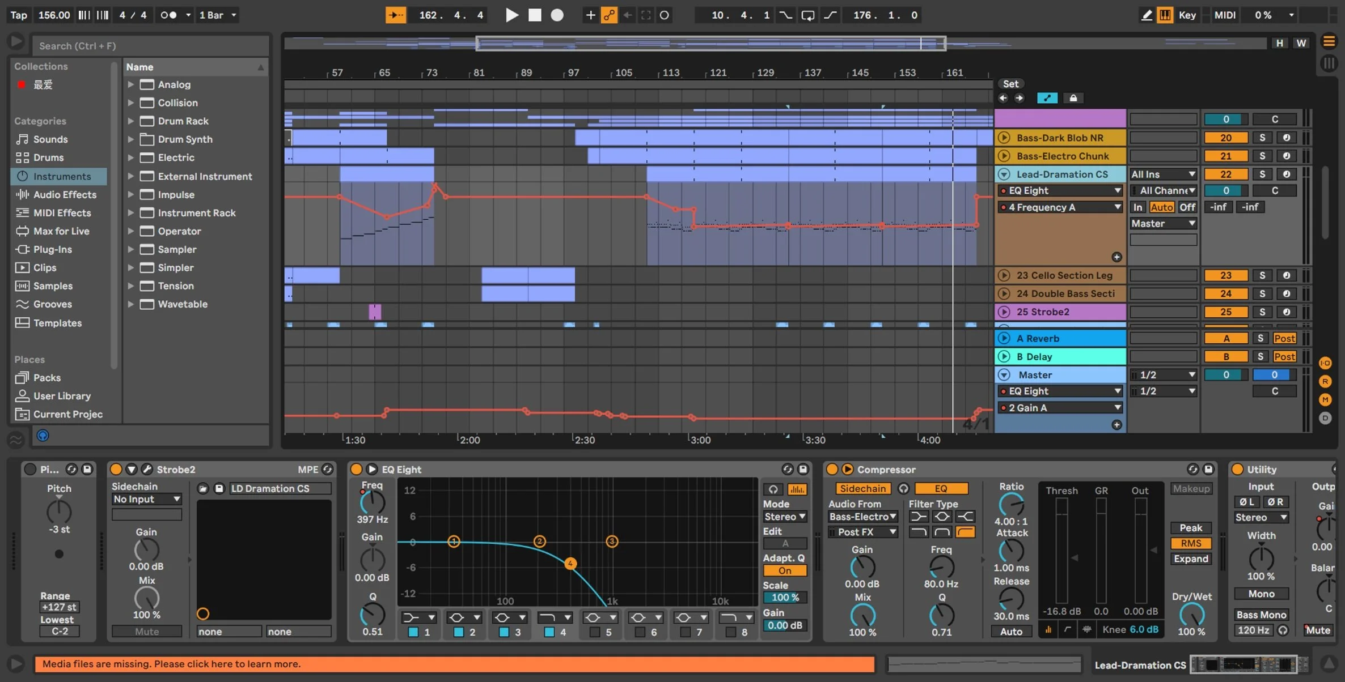This screenshot has height=682, width=1345.
Task: Toggle the Lock Envelopes icon
Action: (1073, 98)
